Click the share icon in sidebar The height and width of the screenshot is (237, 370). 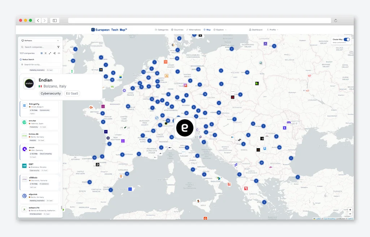(54, 53)
